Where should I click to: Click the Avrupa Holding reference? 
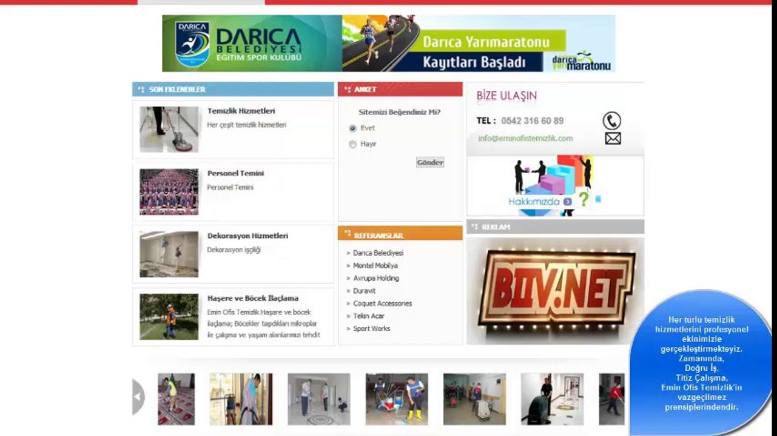click(376, 279)
